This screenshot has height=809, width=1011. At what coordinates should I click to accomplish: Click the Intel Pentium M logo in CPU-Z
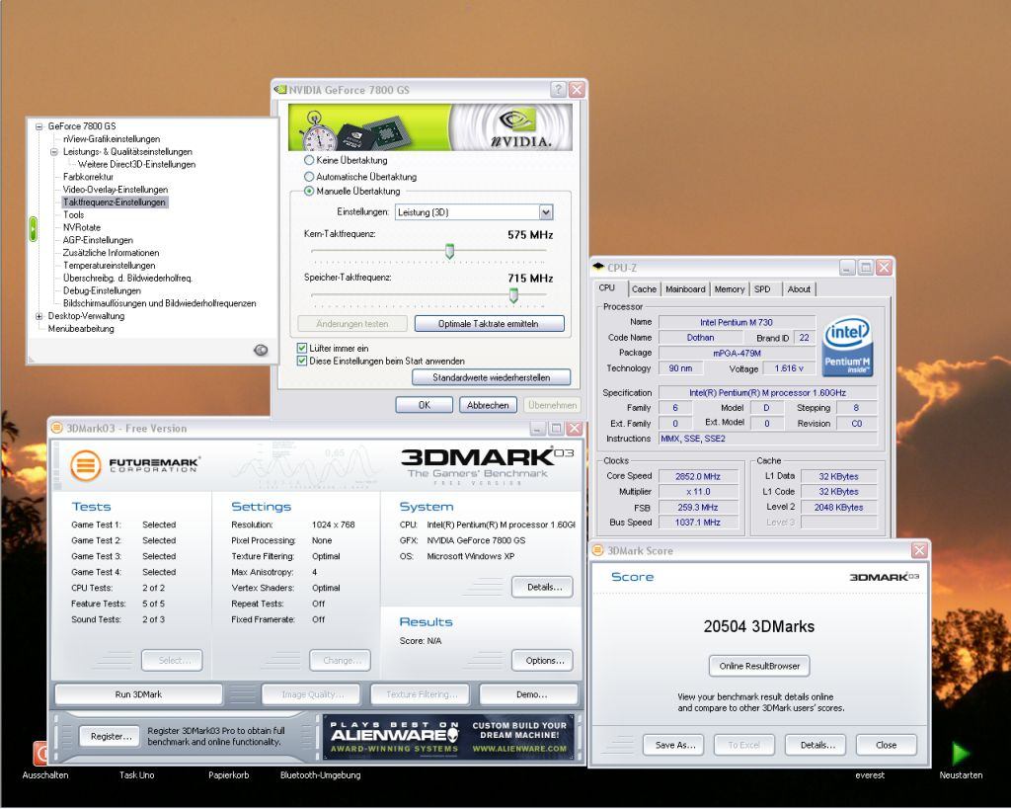847,346
